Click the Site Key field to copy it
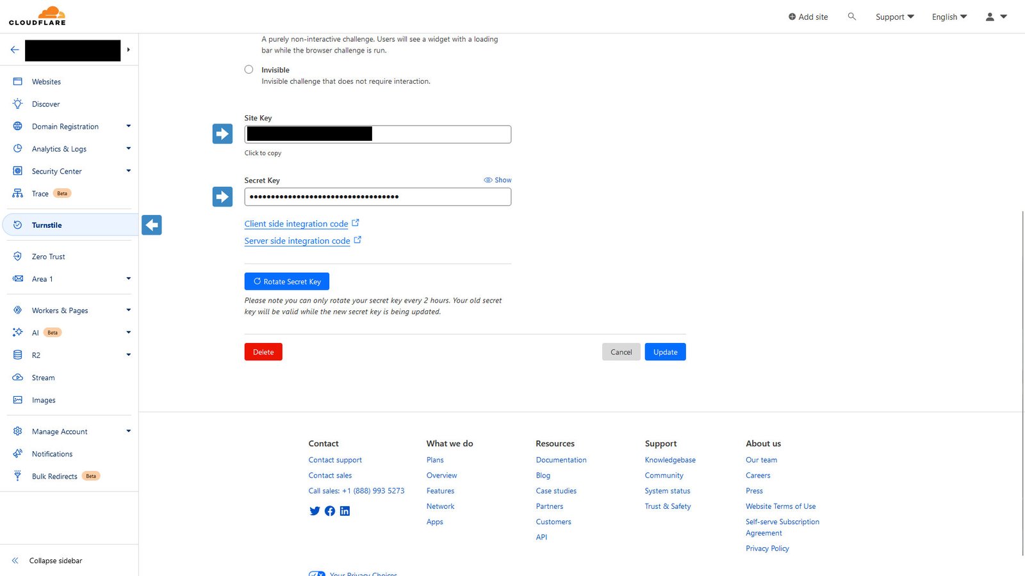The height and width of the screenshot is (576, 1025). pyautogui.click(x=377, y=134)
